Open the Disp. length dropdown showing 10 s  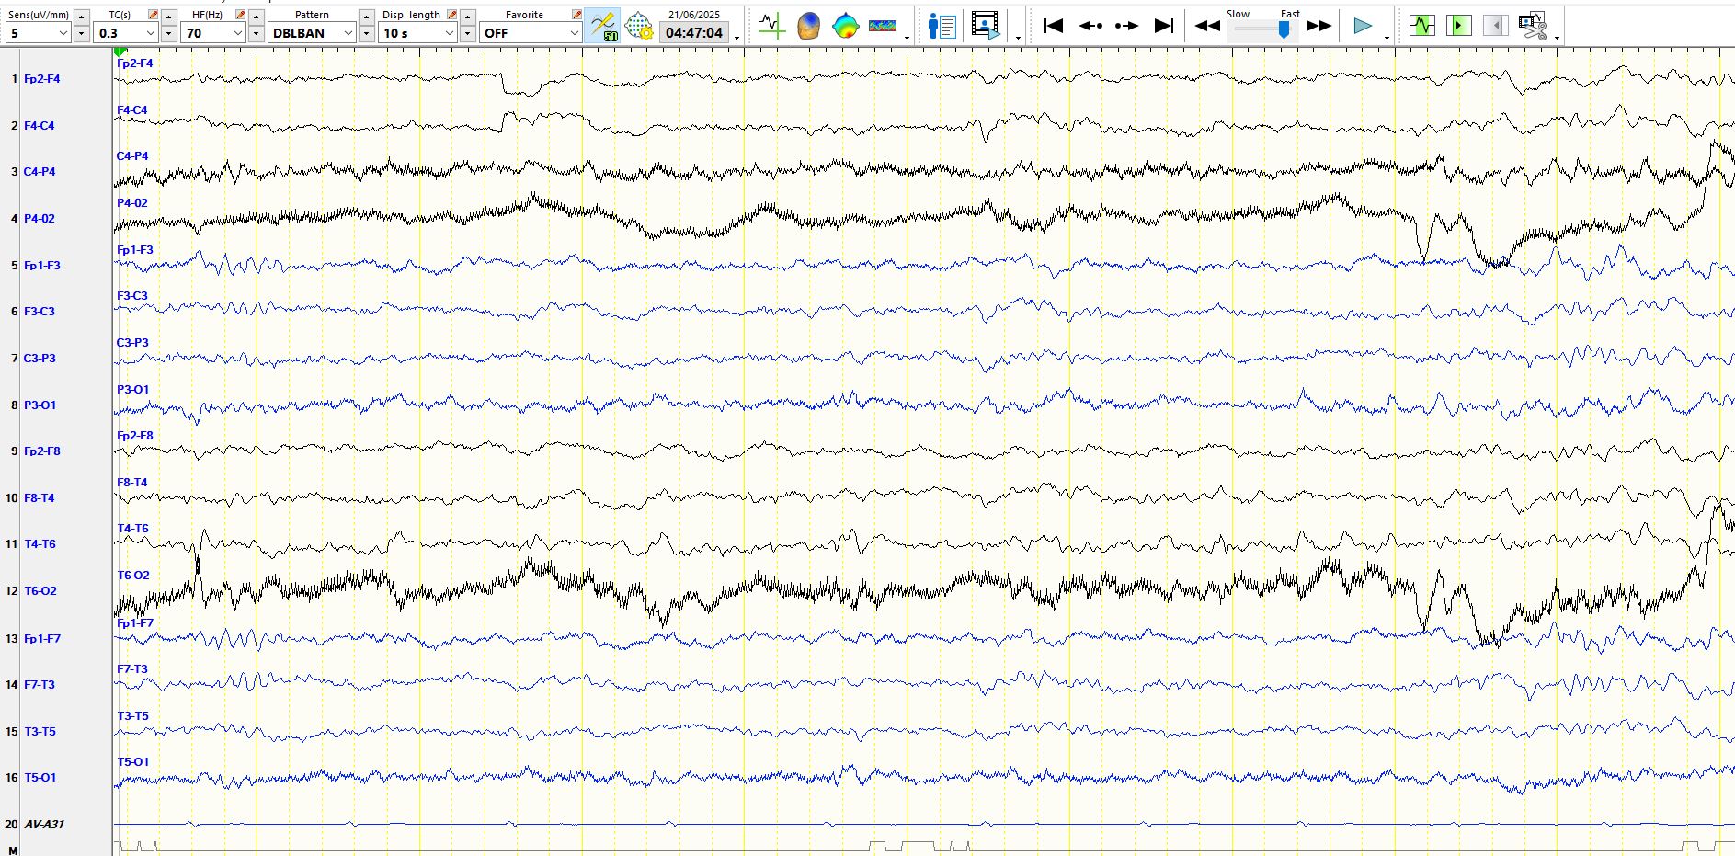417,33
